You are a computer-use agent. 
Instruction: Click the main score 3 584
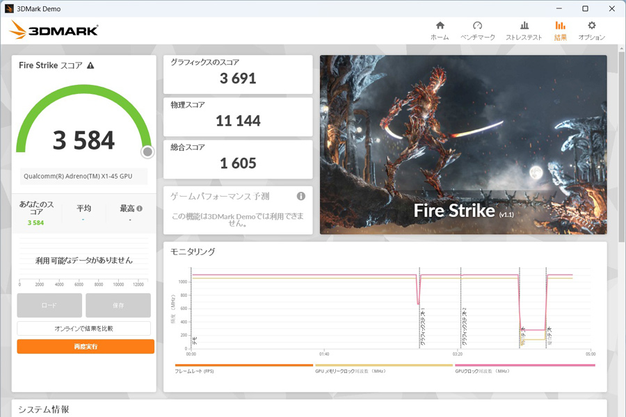84,140
